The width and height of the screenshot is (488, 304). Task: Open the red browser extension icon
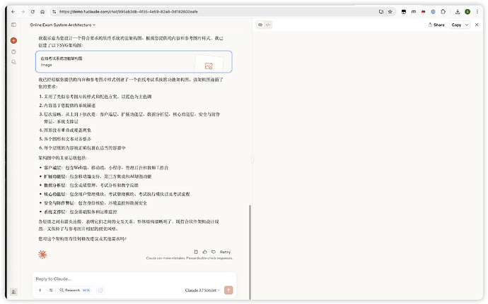click(423, 12)
